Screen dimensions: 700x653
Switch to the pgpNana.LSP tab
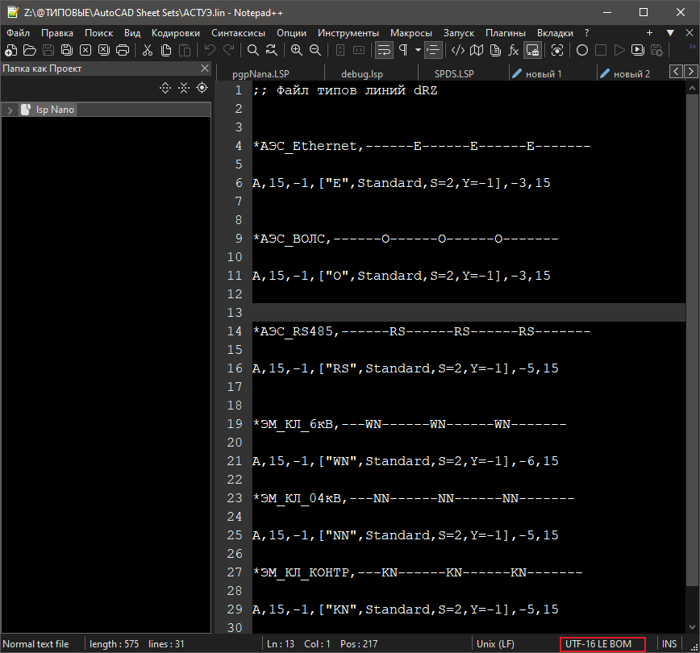tap(260, 73)
